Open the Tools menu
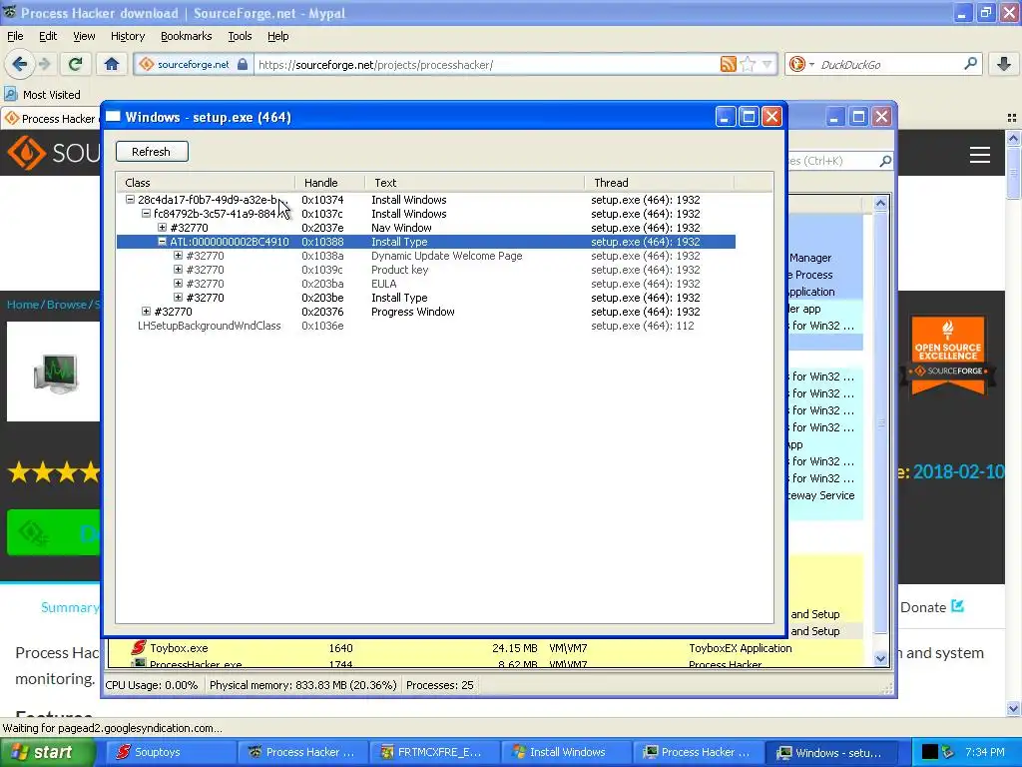 [240, 36]
